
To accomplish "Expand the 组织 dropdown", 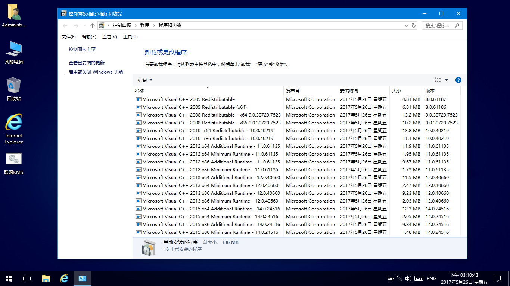I will [x=145, y=80].
